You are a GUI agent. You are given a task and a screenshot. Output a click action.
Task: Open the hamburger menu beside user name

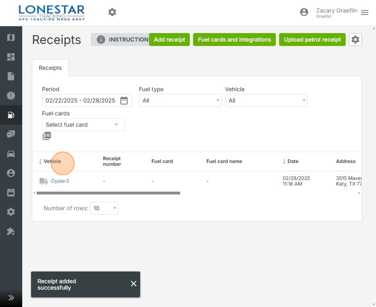click(x=365, y=13)
